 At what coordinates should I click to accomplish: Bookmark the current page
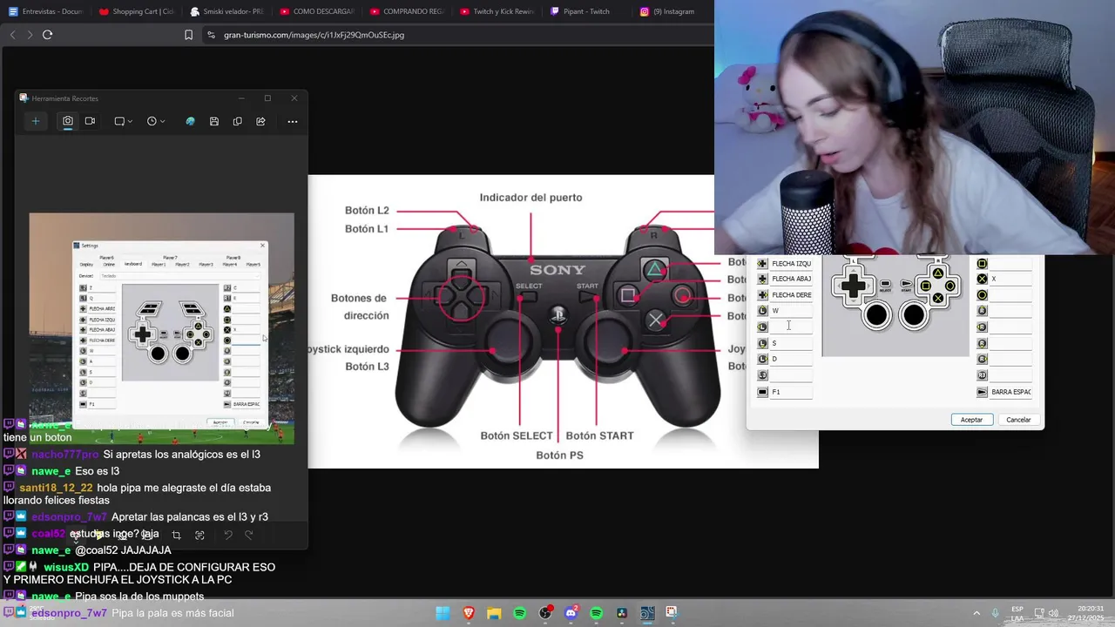188,35
